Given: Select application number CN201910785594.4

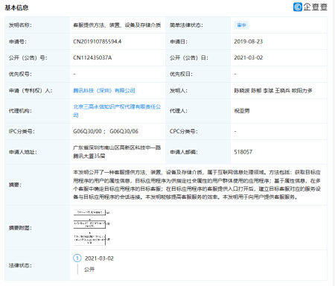Looking at the screenshot, I should [x=97, y=42].
